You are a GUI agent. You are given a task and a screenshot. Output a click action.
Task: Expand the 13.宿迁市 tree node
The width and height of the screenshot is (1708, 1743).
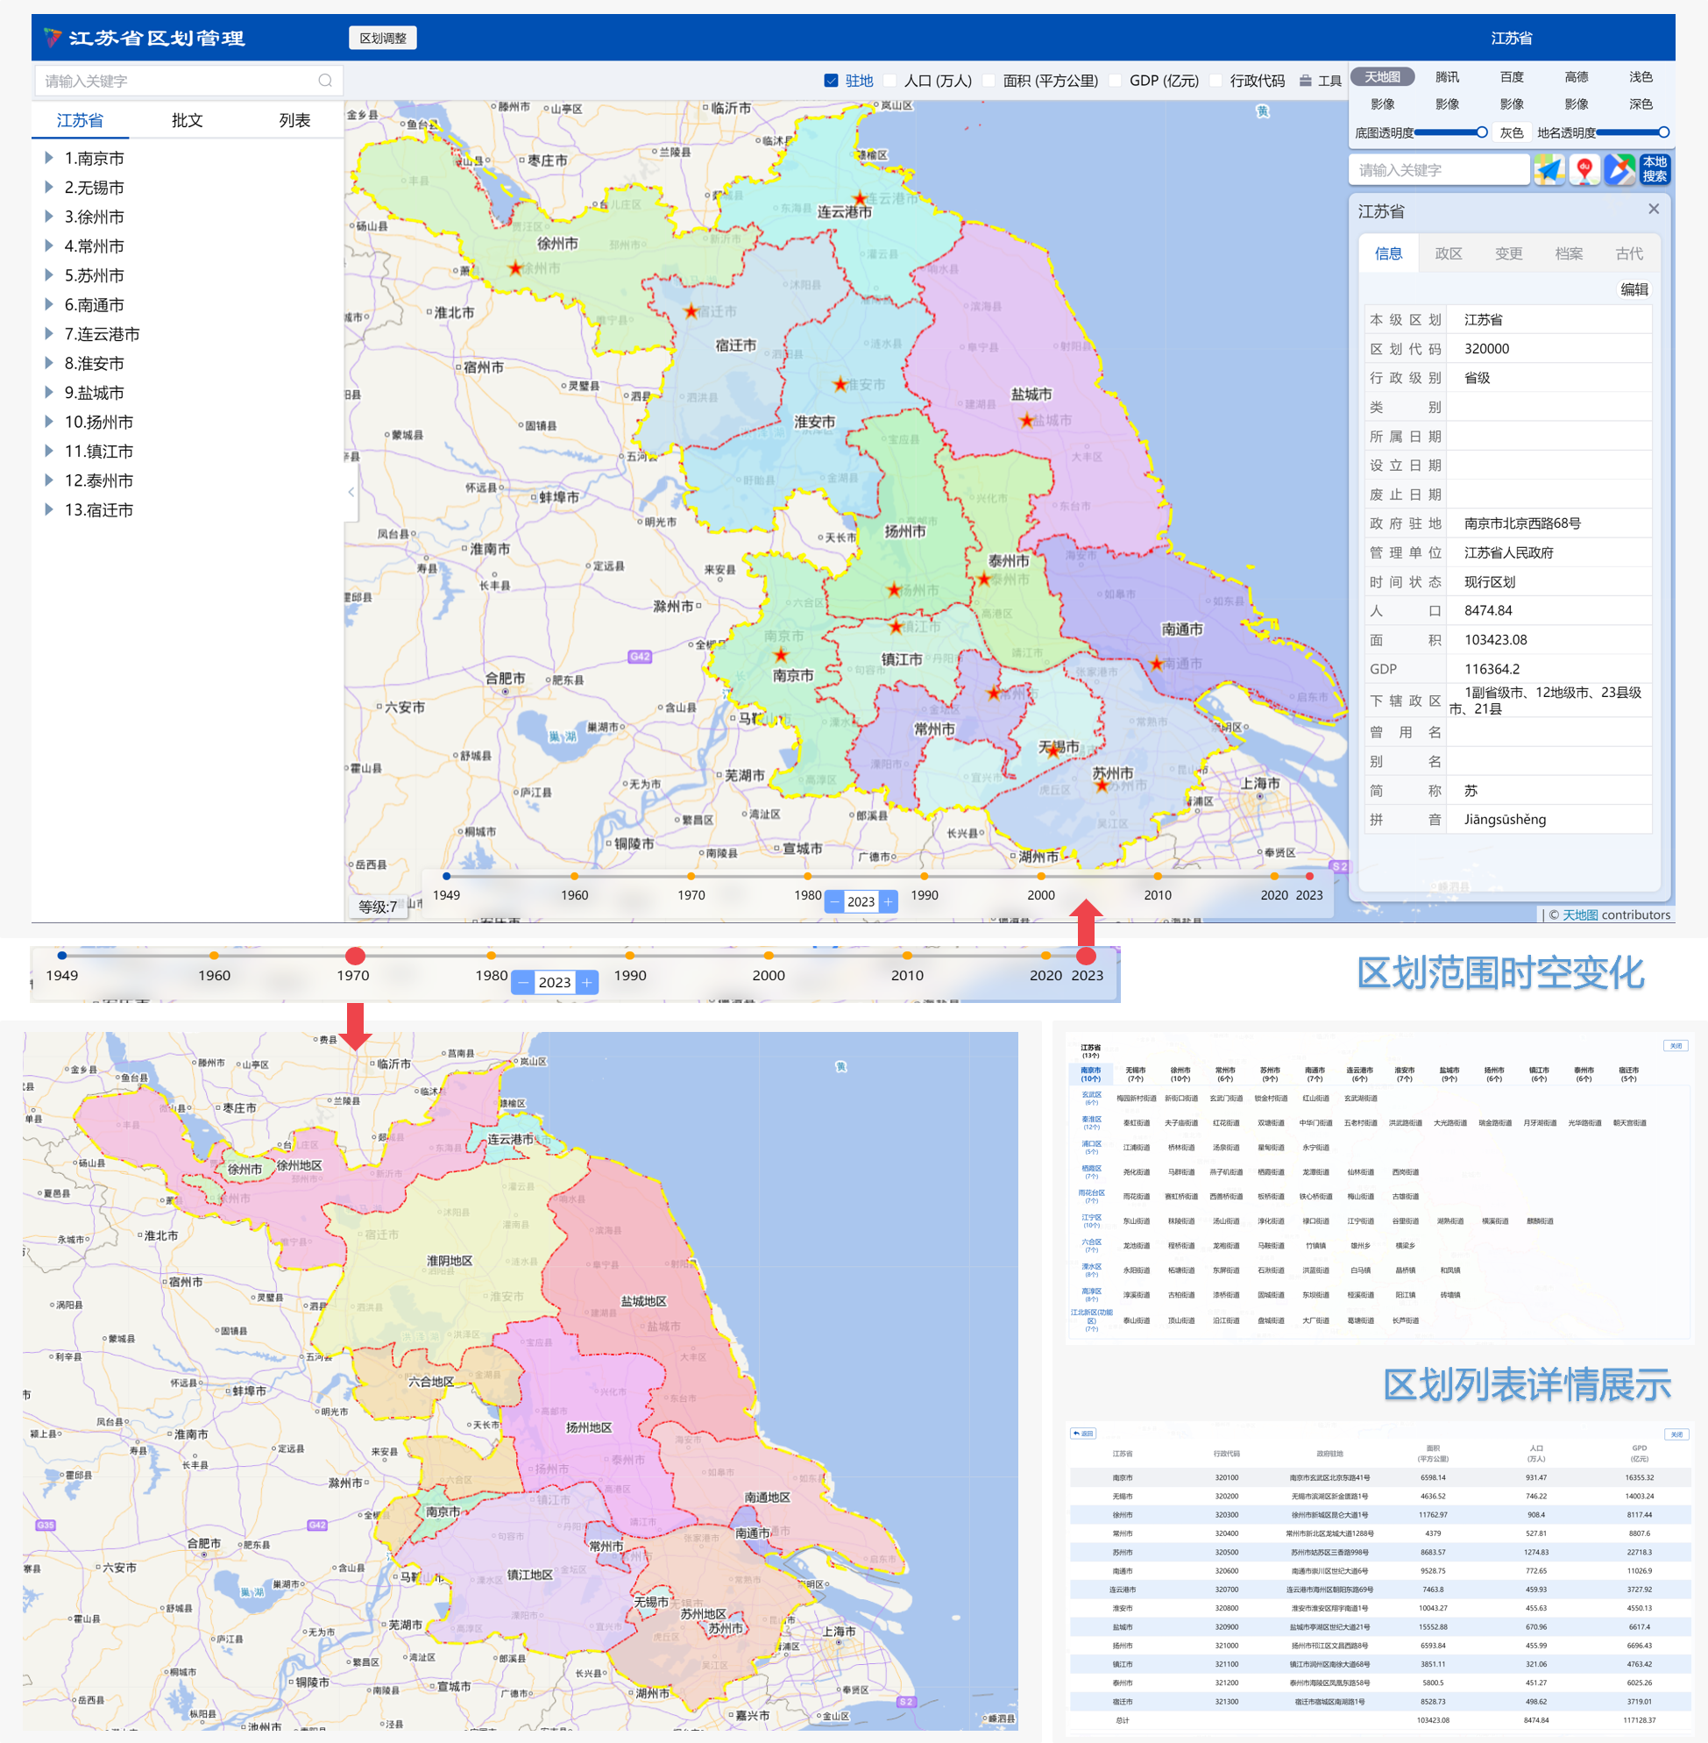click(x=49, y=509)
